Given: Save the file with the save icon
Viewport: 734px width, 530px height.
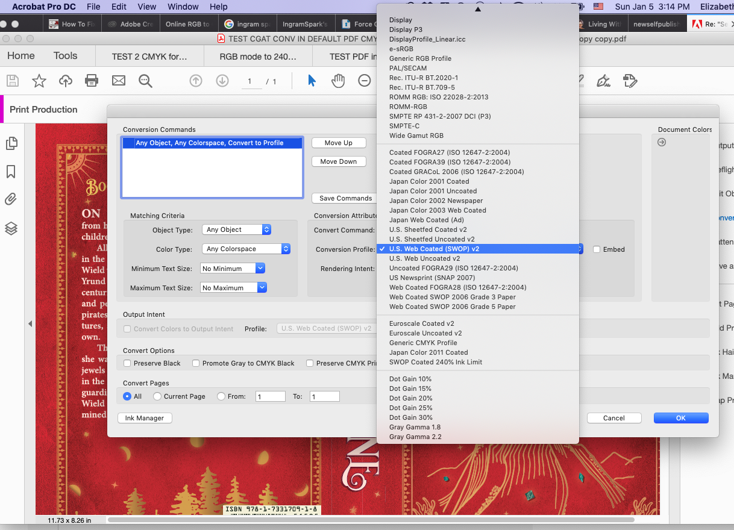Looking at the screenshot, I should pyautogui.click(x=12, y=80).
